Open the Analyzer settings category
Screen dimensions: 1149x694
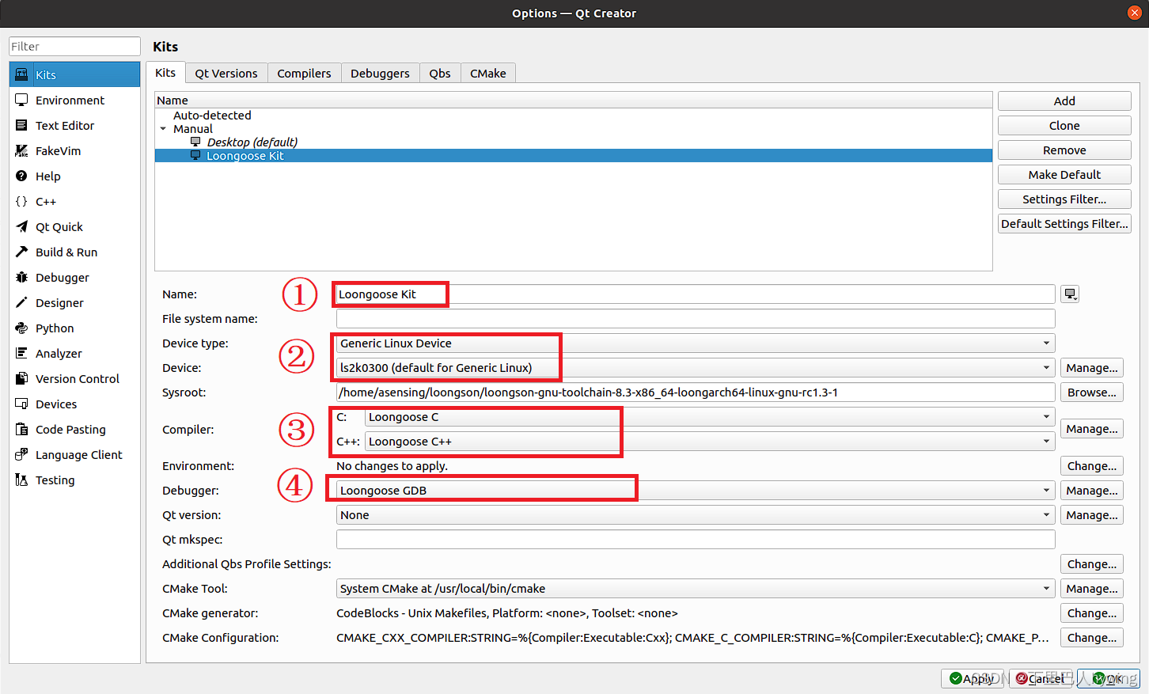(x=74, y=353)
